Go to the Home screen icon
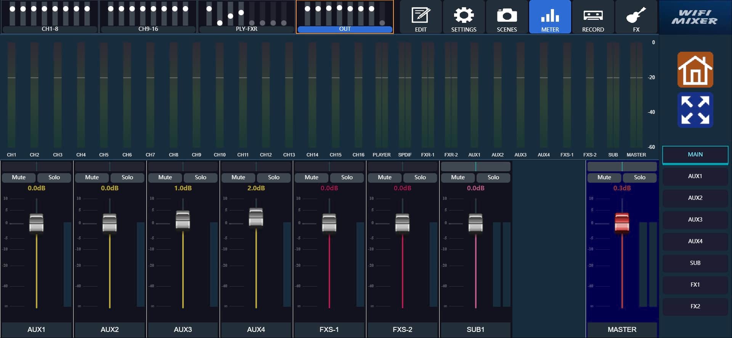 point(695,70)
